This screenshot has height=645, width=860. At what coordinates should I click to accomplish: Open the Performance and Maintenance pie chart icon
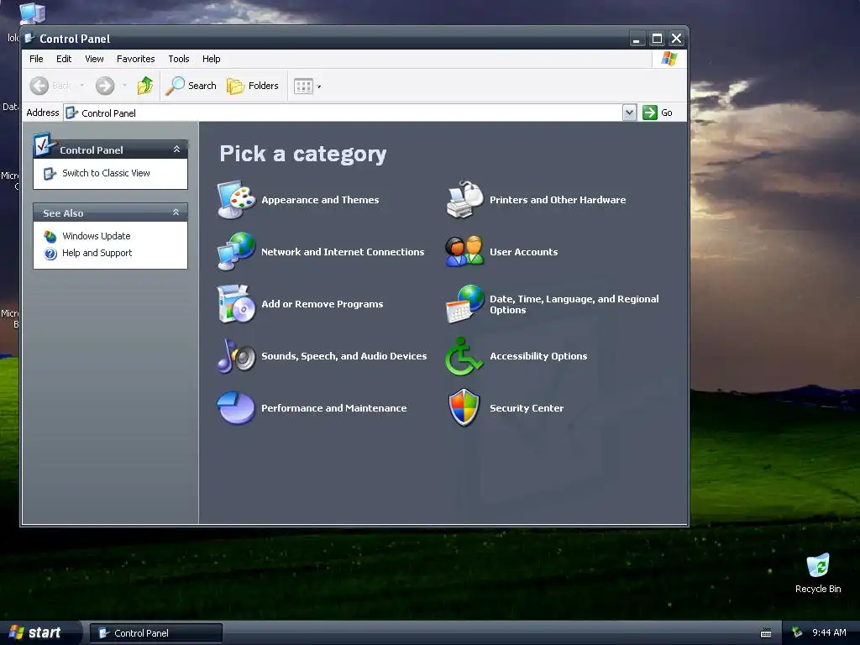[236, 407]
